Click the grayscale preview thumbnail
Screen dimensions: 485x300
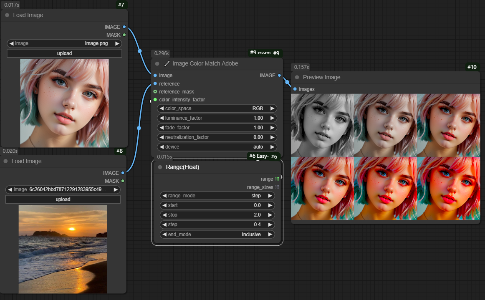point(322,125)
